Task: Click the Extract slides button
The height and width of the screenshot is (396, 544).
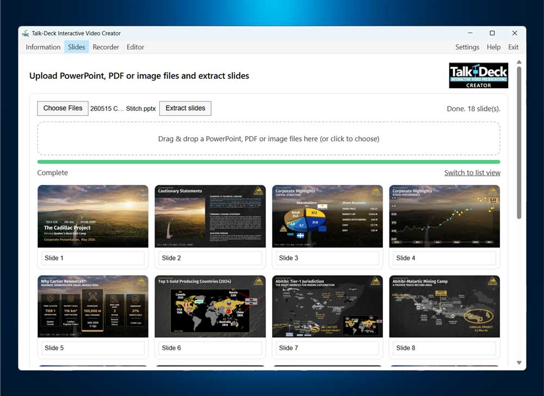Action: (x=186, y=108)
